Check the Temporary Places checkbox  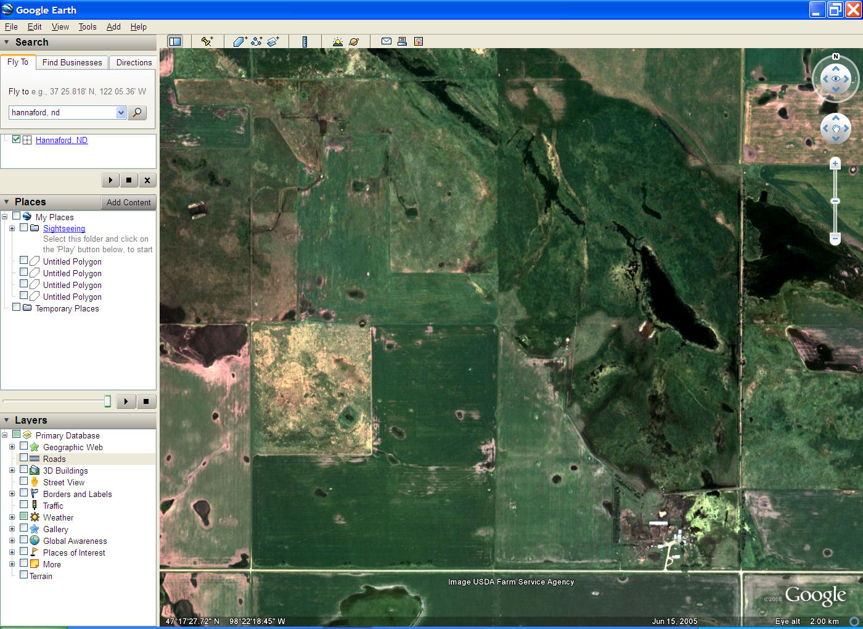[x=16, y=307]
